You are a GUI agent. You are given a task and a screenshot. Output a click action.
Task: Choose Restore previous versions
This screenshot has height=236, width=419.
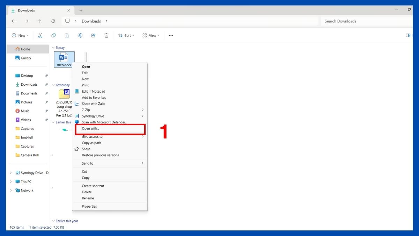[110, 155]
